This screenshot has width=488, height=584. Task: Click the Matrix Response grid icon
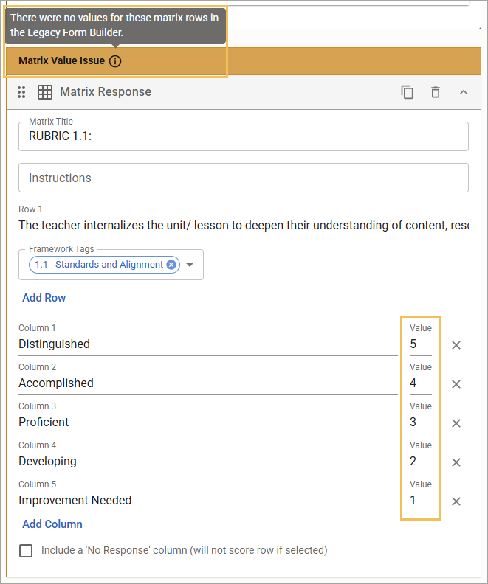45,92
